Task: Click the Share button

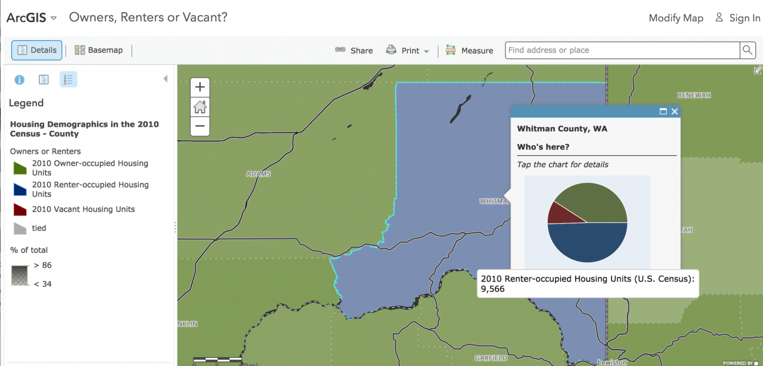Action: (x=354, y=50)
